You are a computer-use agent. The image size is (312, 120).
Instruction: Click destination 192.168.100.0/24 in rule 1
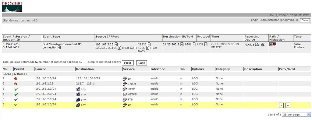point(88,78)
